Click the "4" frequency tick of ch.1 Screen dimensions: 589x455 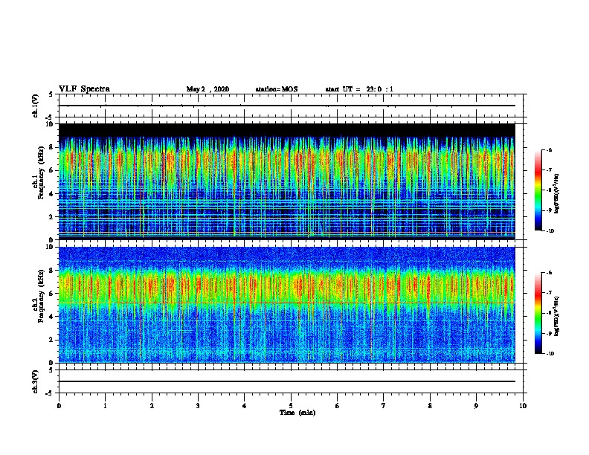pos(51,194)
